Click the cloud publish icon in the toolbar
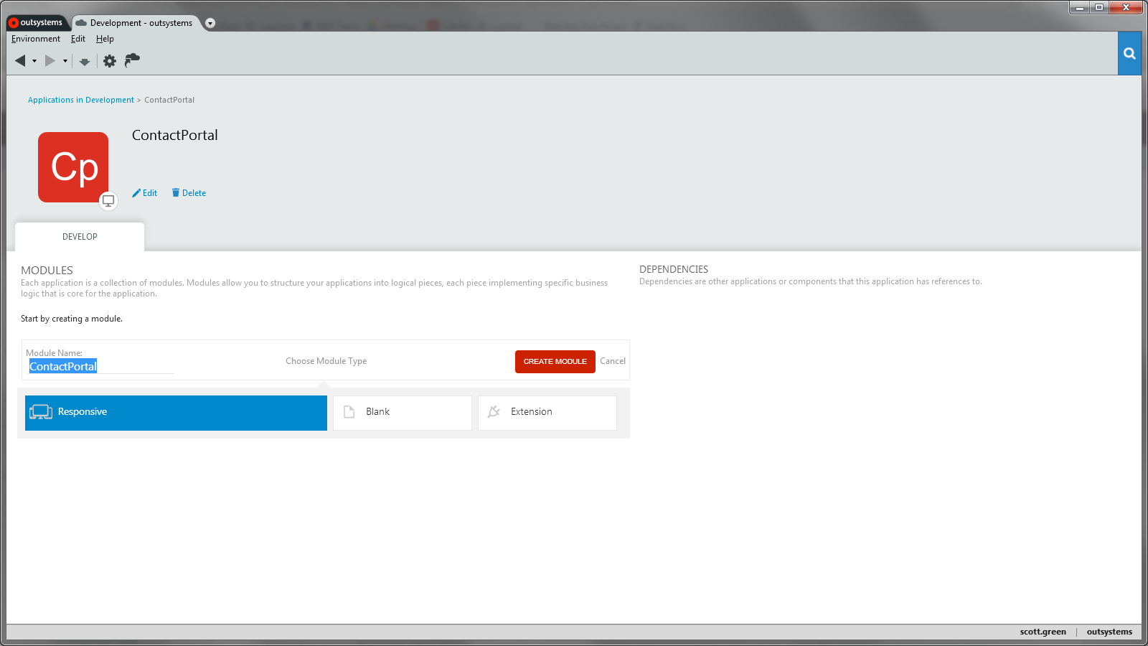Screen dimensions: 1148x646 point(132,61)
